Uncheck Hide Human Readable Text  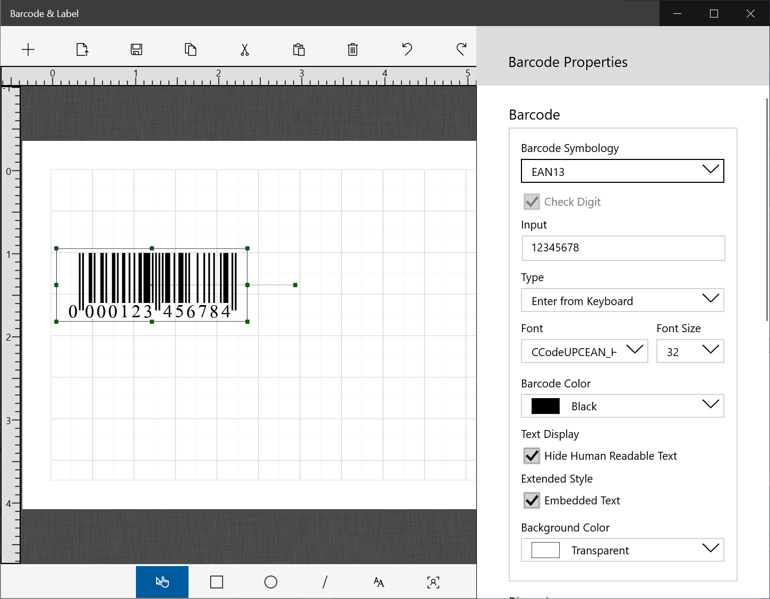tap(532, 456)
